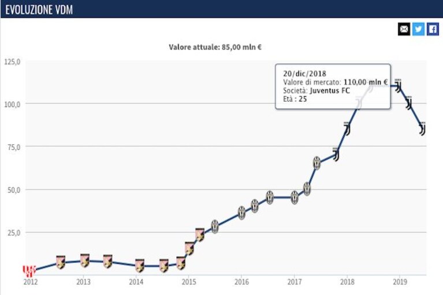The width and height of the screenshot is (443, 295).
Task: Click the 125,0 y-axis label
Action: tap(12, 62)
